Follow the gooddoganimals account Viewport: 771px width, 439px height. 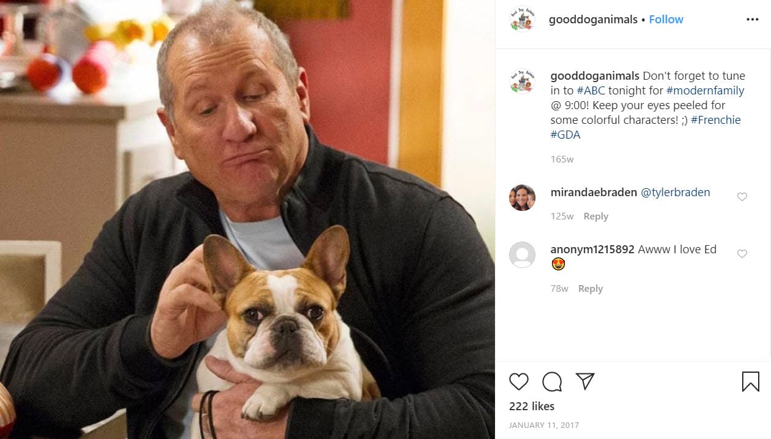[666, 20]
